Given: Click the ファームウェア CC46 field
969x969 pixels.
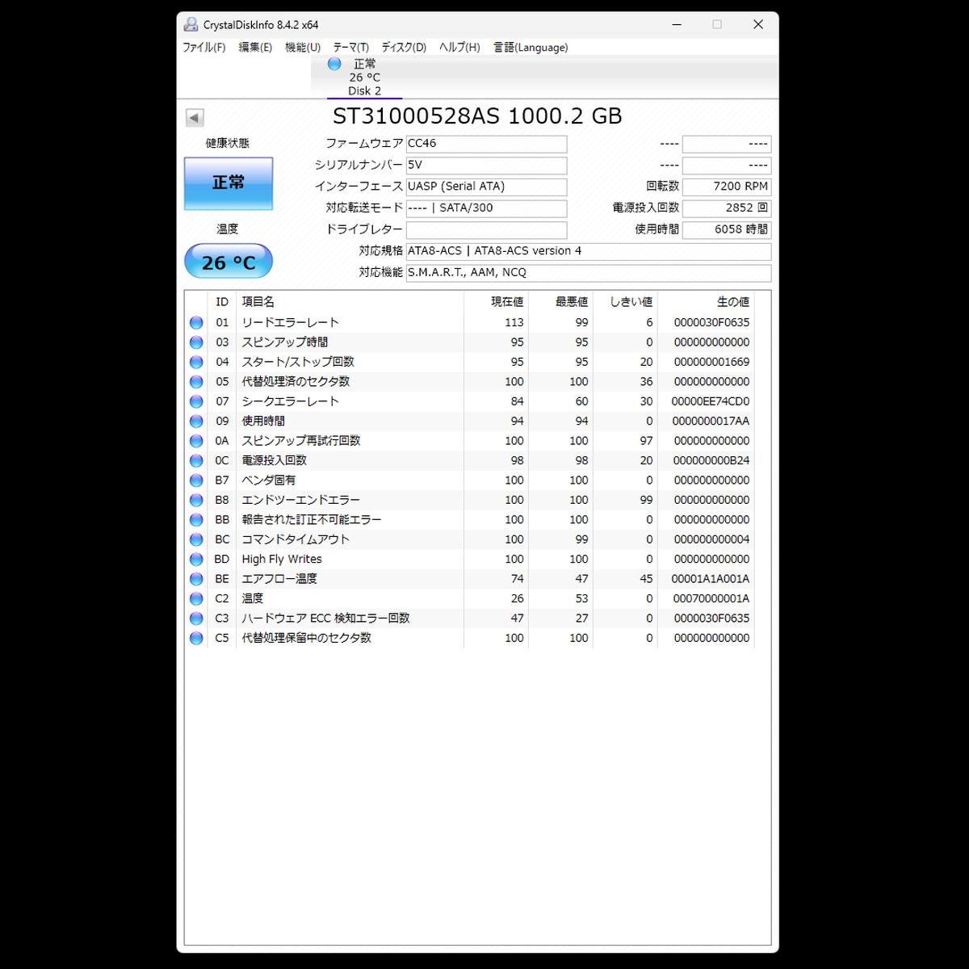Looking at the screenshot, I should pyautogui.click(x=486, y=144).
